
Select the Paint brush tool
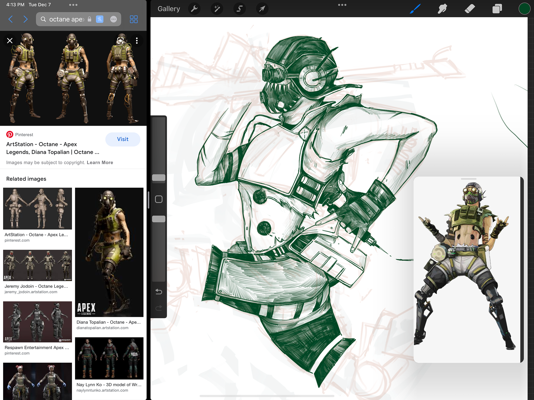pyautogui.click(x=415, y=9)
